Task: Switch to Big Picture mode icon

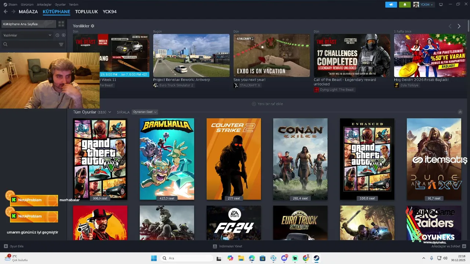Action: click(441, 4)
